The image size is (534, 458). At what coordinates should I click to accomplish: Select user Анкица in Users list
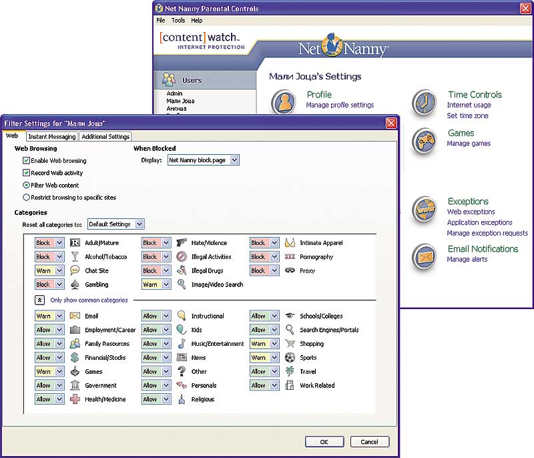pyautogui.click(x=176, y=108)
